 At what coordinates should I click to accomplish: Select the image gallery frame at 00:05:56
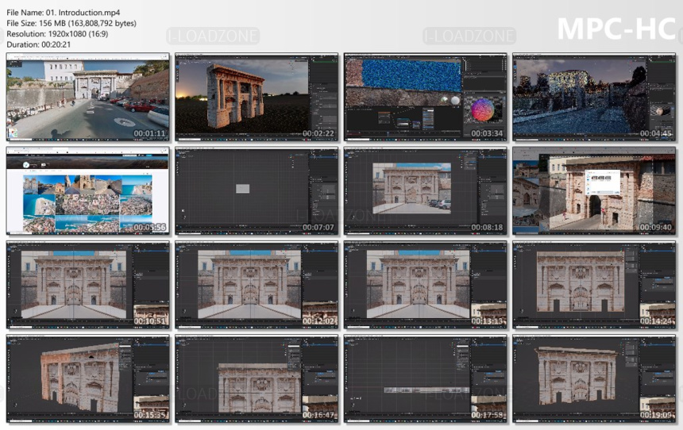coord(87,190)
